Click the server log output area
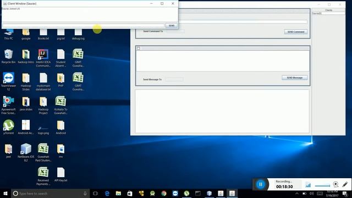This screenshot has height=198, width=352. coord(222,111)
